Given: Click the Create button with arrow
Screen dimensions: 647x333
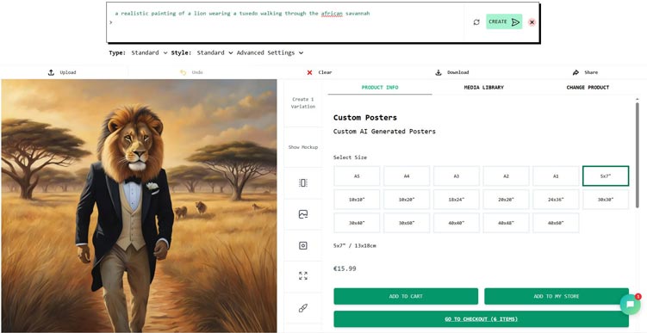Looking at the screenshot, I should (504, 22).
